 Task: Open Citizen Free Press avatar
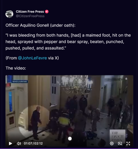click(9, 14)
